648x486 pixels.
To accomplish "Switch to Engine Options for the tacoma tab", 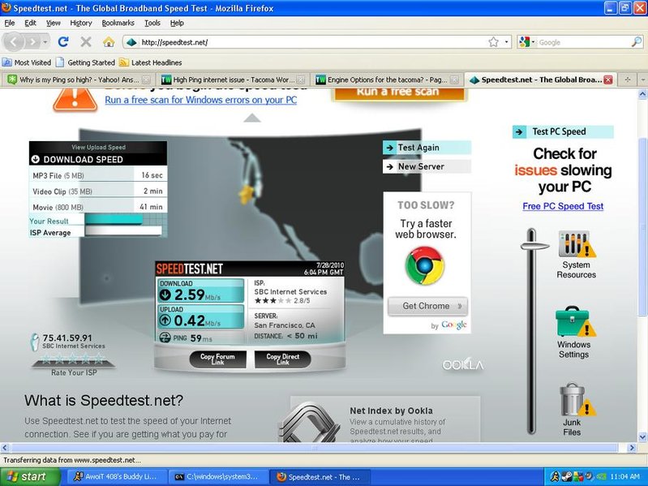I will tap(387, 80).
